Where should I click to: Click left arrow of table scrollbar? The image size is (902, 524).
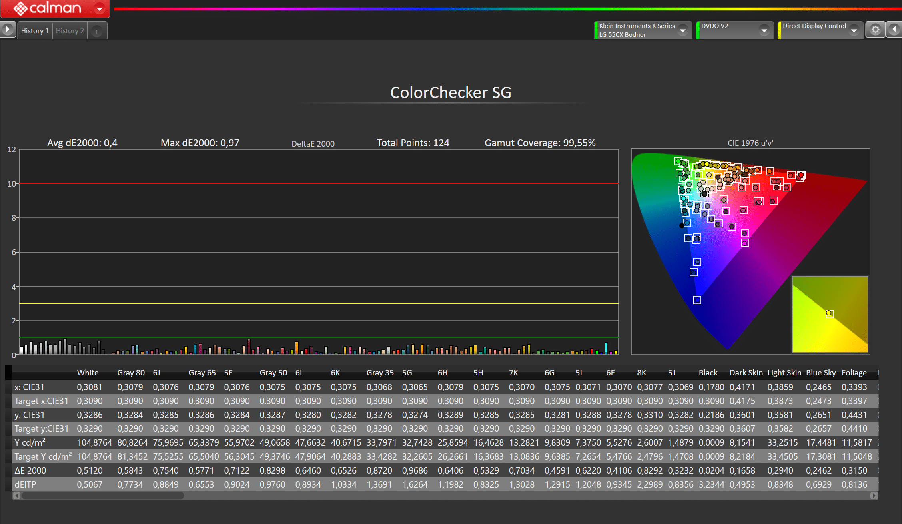[x=17, y=496]
